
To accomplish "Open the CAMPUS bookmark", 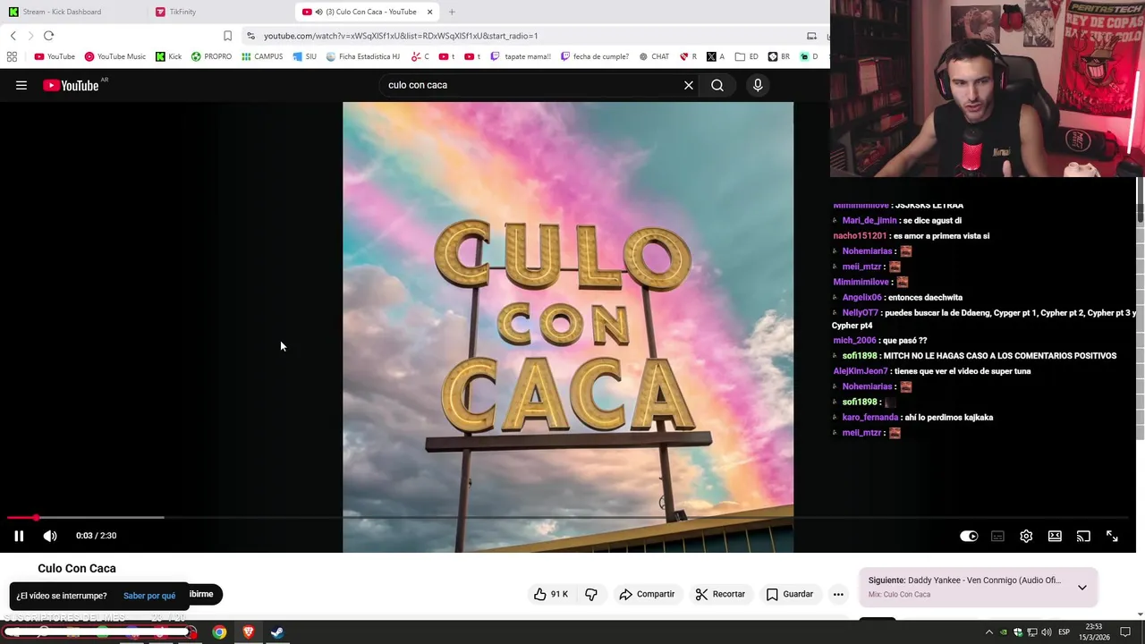I will (262, 56).
